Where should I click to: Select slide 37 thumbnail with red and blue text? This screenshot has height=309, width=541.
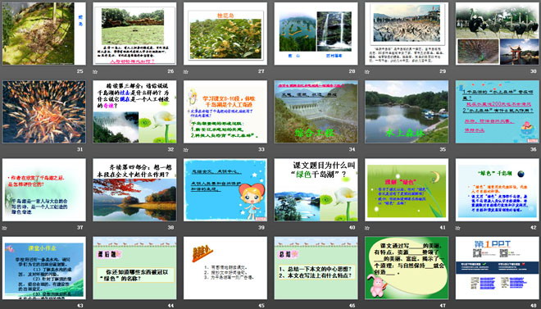(43, 189)
